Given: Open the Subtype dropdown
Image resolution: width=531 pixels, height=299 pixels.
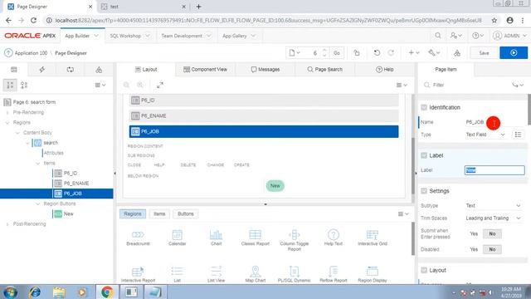Looking at the screenshot, I should tap(493, 205).
